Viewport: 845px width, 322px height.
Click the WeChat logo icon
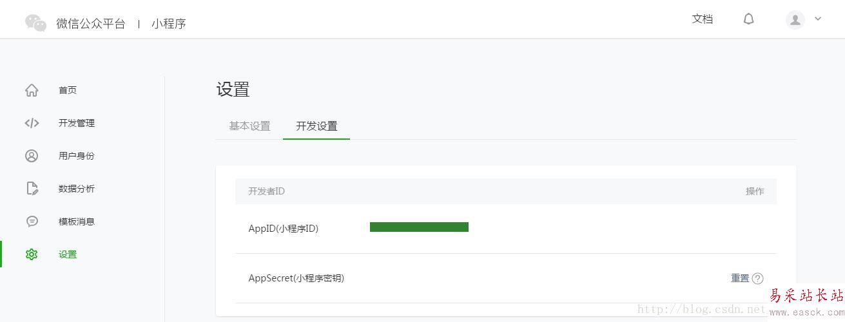point(36,23)
